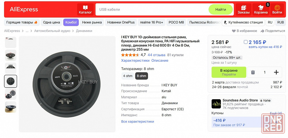This screenshot has width=288, height=138.
Task: Increase quantity with plus icon
Action: pos(276,72)
